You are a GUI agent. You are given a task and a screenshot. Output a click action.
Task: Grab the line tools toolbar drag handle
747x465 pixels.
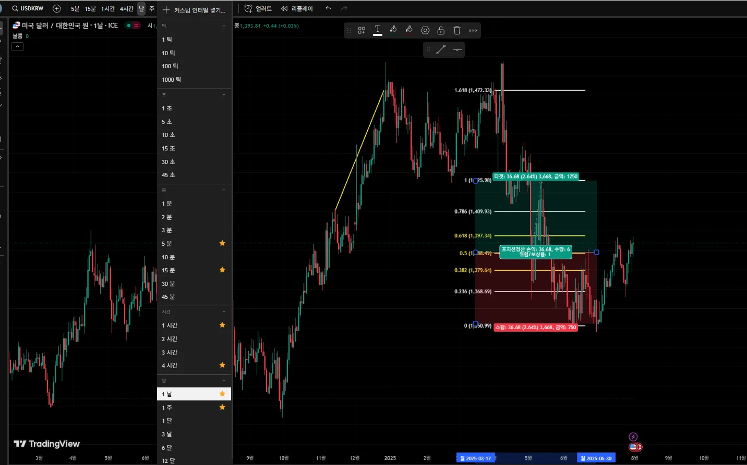click(428, 49)
